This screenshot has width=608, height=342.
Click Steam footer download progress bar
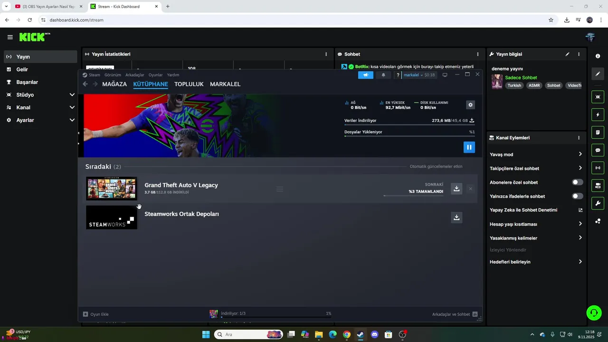click(x=276, y=317)
